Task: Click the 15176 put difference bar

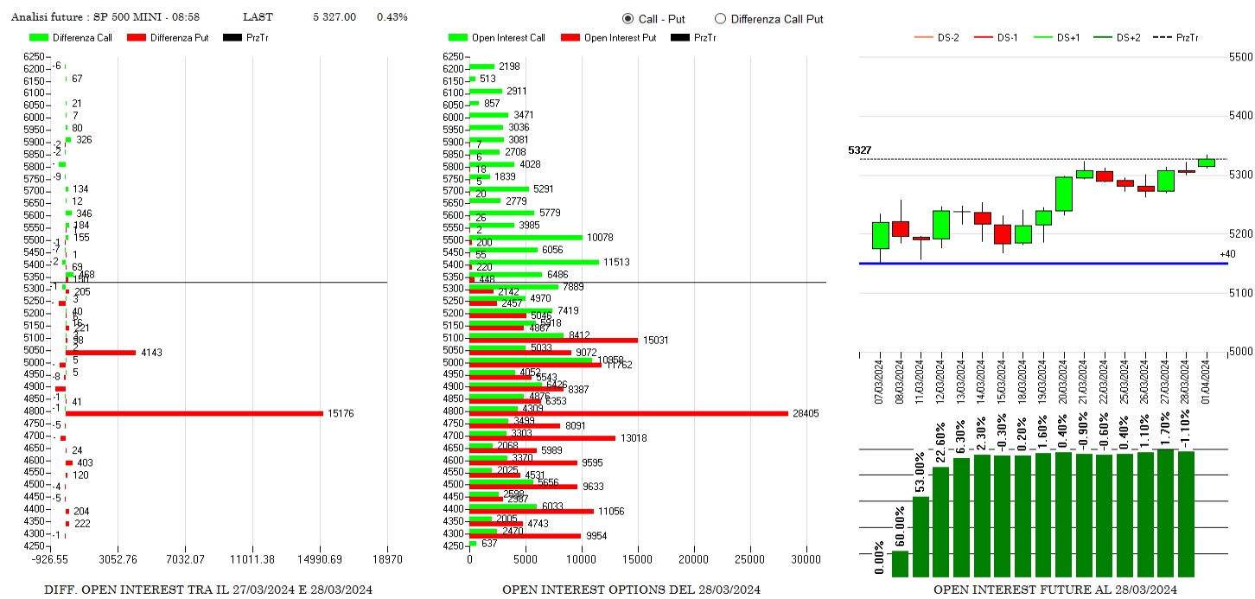Action: [194, 413]
